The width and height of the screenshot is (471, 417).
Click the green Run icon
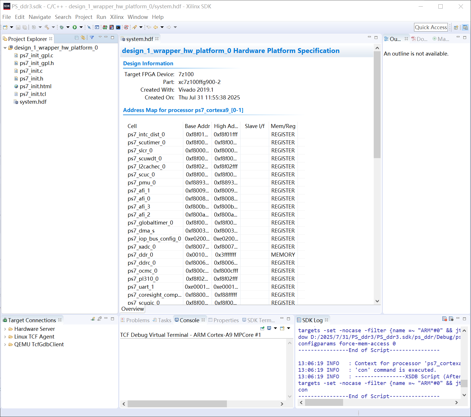click(75, 27)
